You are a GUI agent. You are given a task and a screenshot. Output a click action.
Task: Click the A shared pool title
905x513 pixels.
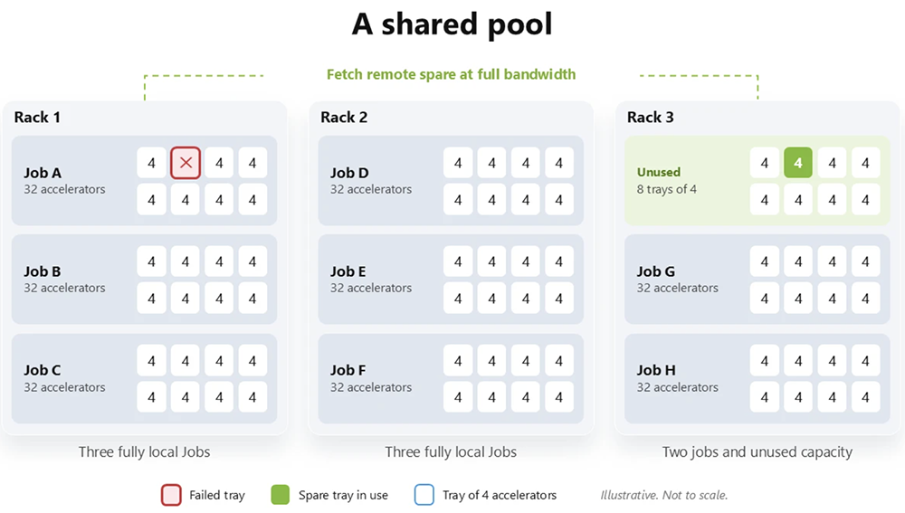pyautogui.click(x=452, y=24)
